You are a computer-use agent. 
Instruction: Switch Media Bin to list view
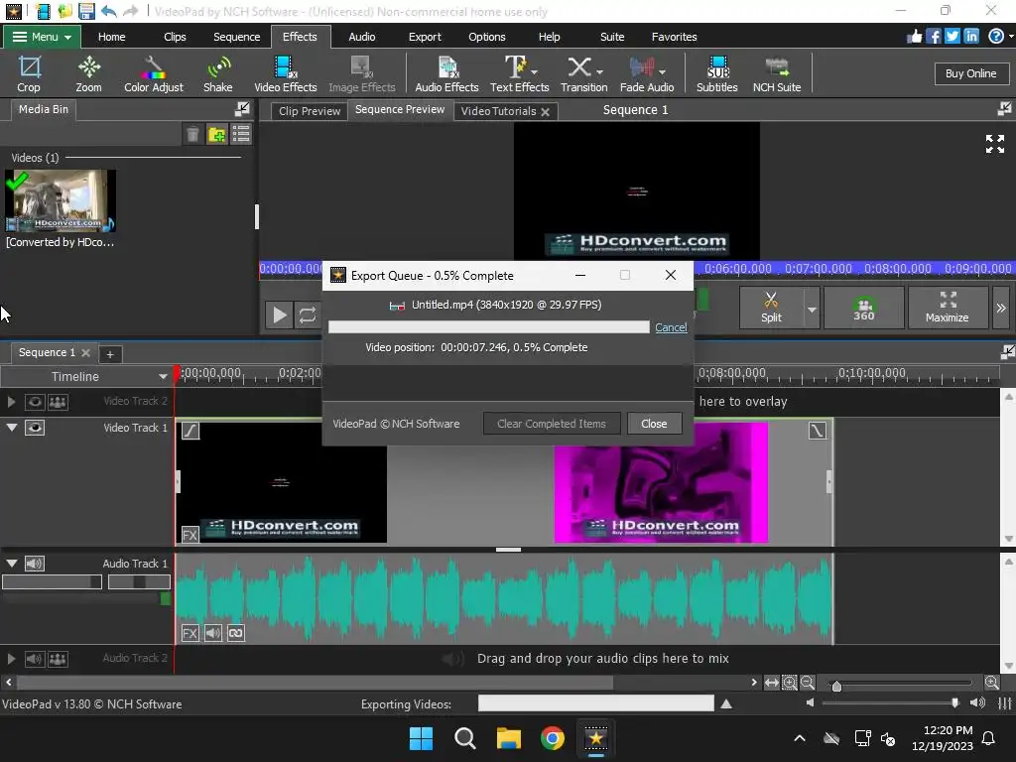point(241,134)
